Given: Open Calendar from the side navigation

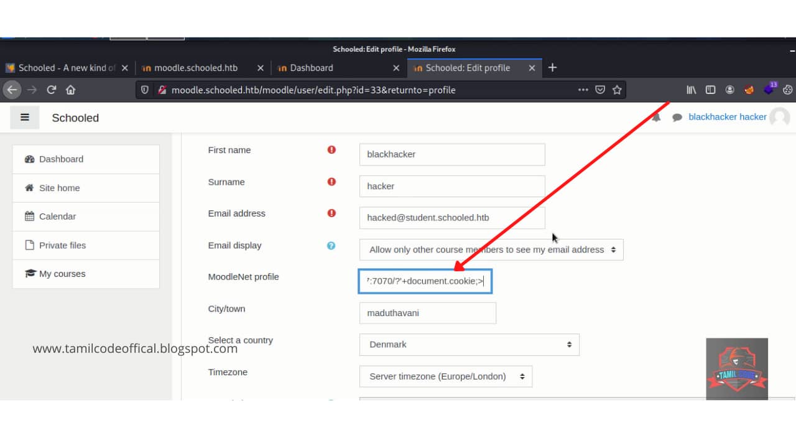Looking at the screenshot, I should coord(86,217).
